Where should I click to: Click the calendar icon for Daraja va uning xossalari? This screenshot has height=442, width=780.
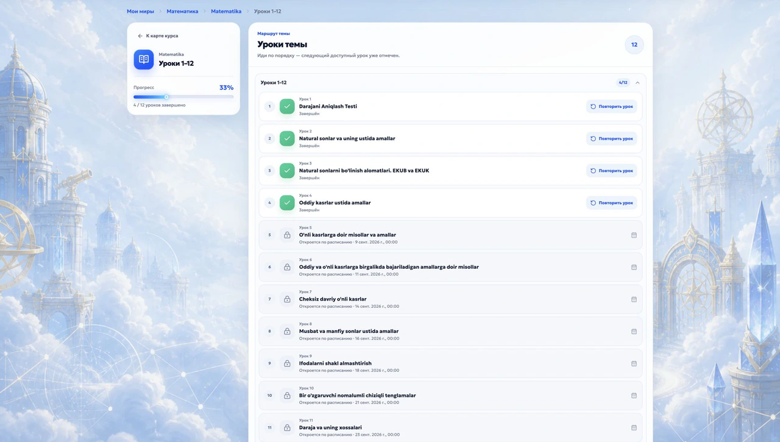pos(634,427)
